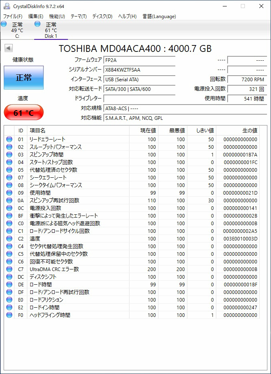Open the テーマ(T) menu
The width and height of the screenshot is (271, 374).
click(79, 16)
